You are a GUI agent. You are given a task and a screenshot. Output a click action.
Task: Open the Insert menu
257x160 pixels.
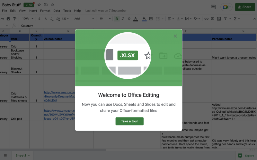[33, 11]
